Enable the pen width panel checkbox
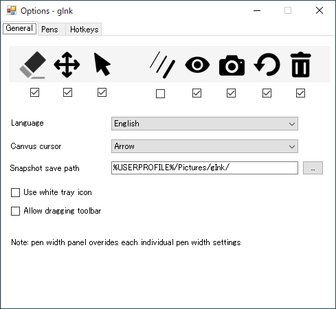The image size is (336, 309). 160,93
